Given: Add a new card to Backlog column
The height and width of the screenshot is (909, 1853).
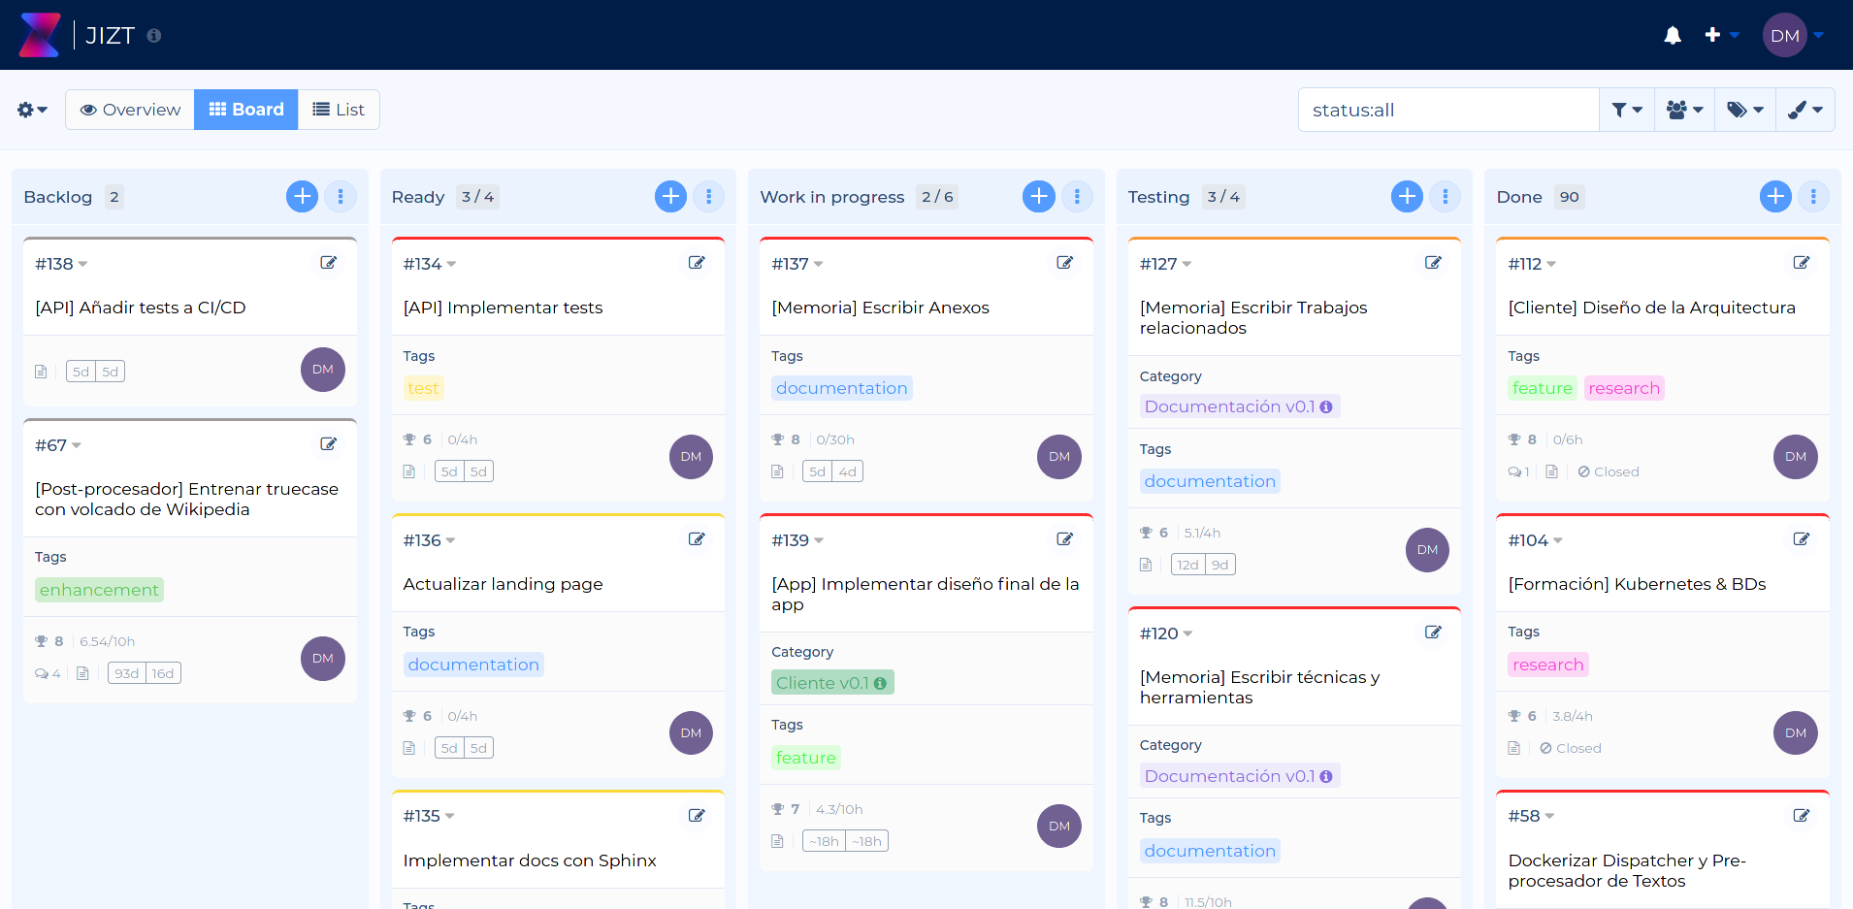Looking at the screenshot, I should 302,197.
